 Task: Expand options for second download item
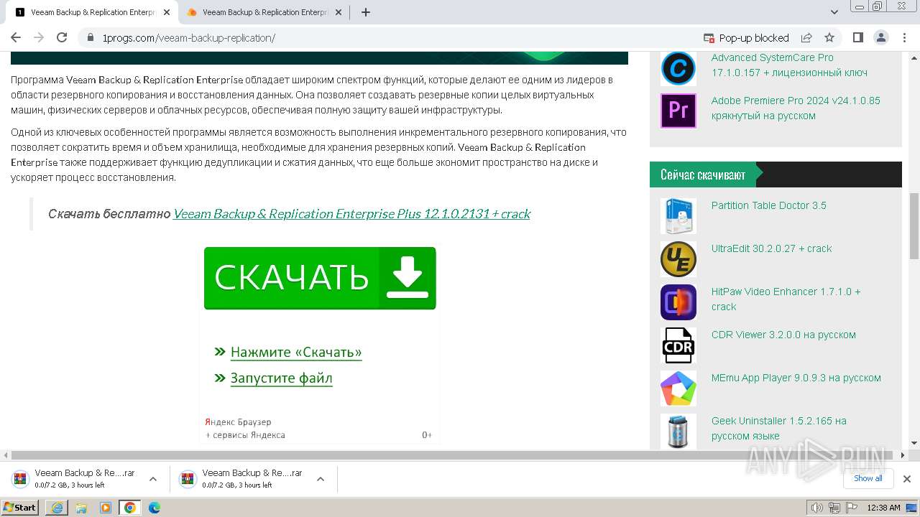coord(321,479)
